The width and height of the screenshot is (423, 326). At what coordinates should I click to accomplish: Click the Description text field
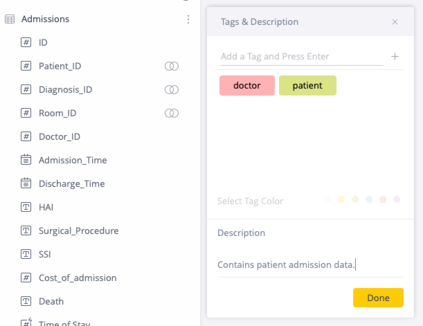coord(310,265)
